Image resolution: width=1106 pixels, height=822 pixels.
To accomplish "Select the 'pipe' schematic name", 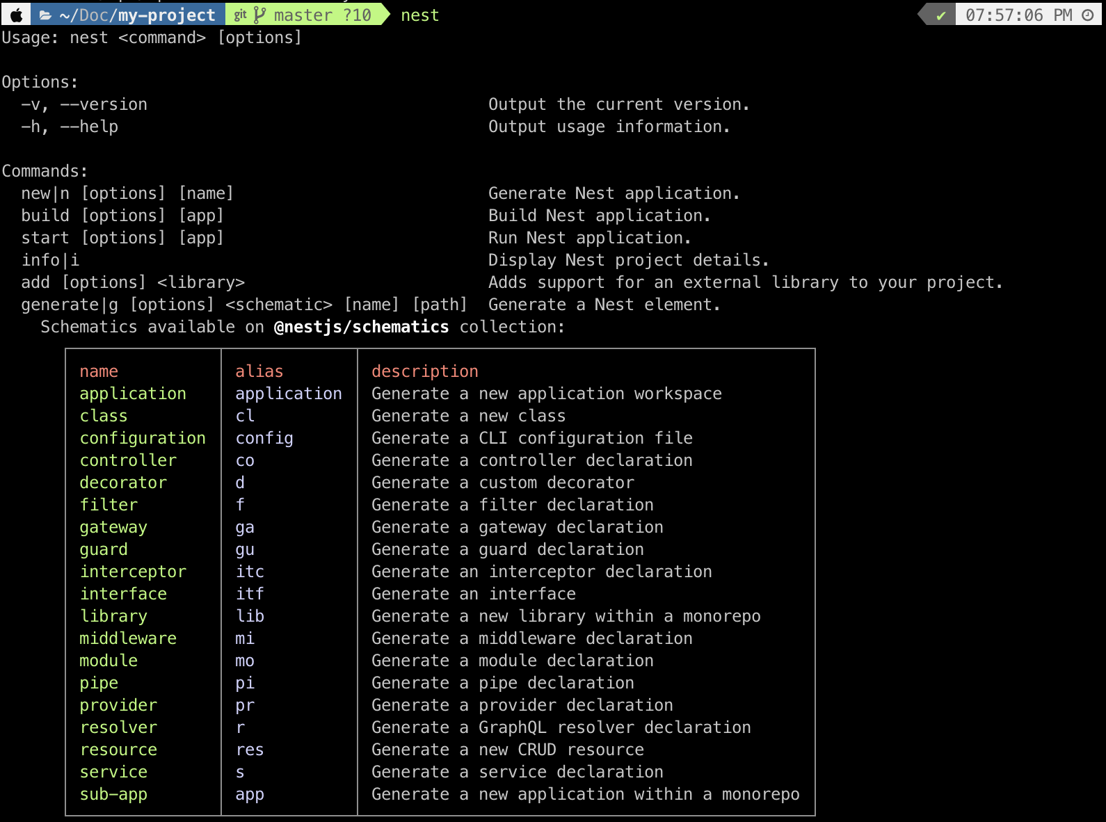I will (x=99, y=683).
